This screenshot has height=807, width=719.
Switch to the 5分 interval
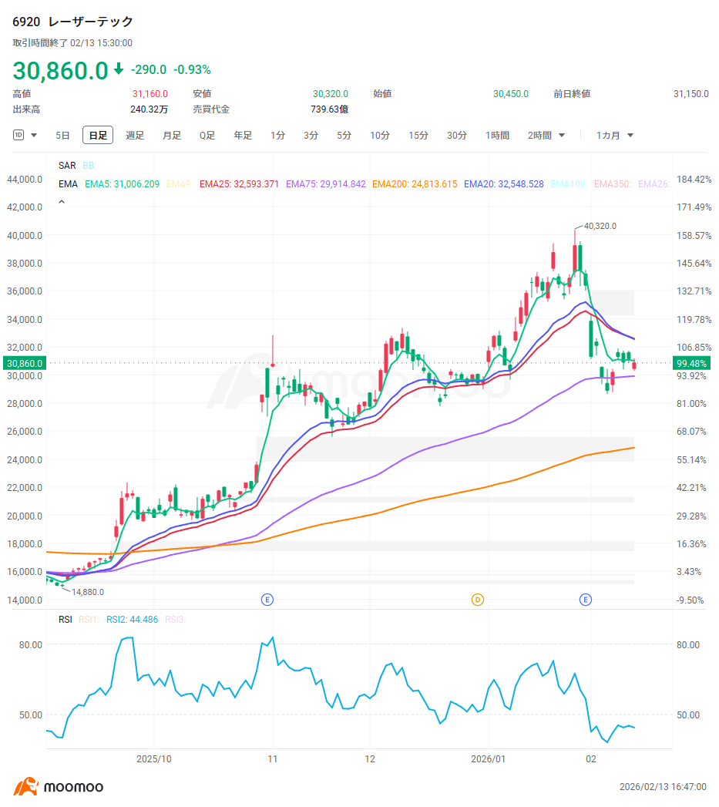tap(344, 136)
